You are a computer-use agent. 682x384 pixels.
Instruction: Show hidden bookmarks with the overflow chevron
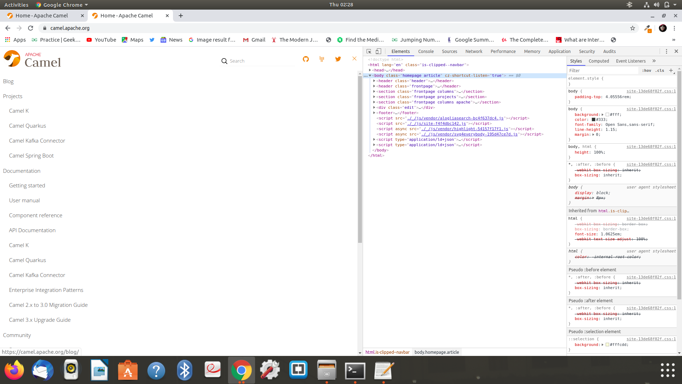click(x=674, y=40)
